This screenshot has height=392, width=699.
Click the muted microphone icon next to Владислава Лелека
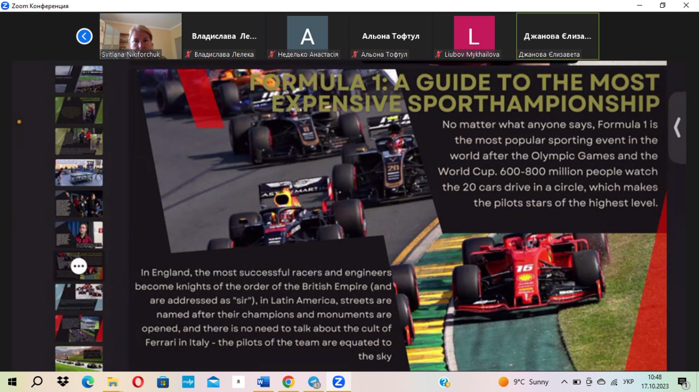pos(188,54)
